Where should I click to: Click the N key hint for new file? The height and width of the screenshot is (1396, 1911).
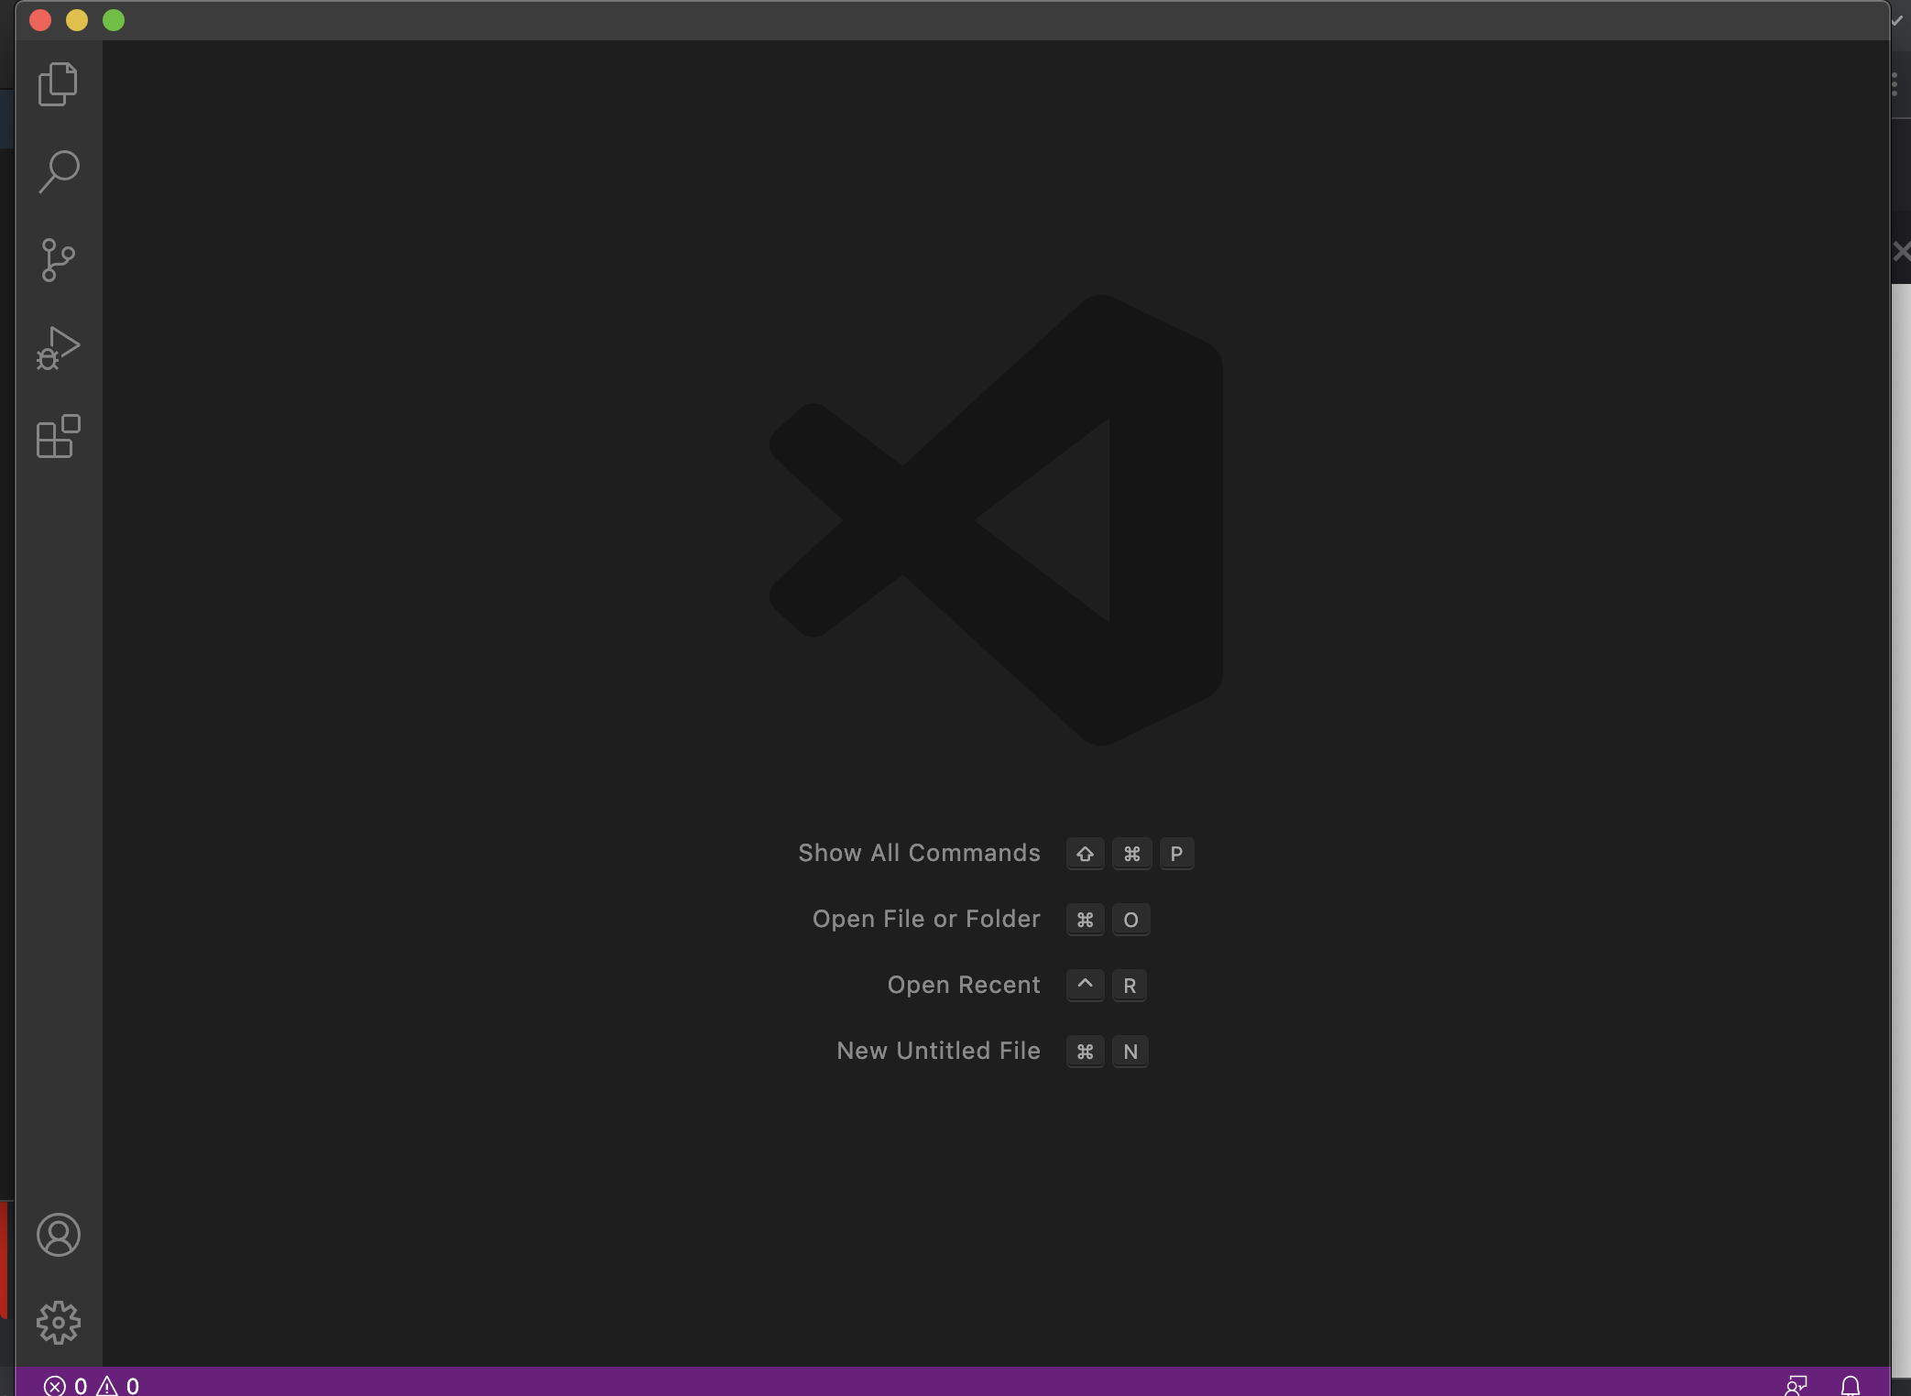(x=1130, y=1052)
